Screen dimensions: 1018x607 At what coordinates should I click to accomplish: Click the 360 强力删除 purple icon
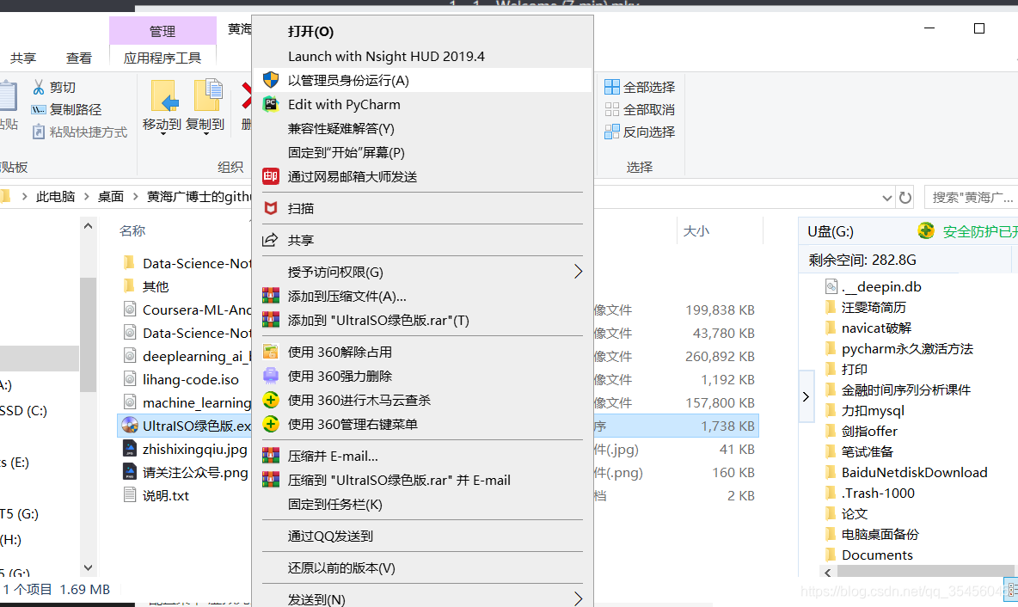click(x=271, y=376)
